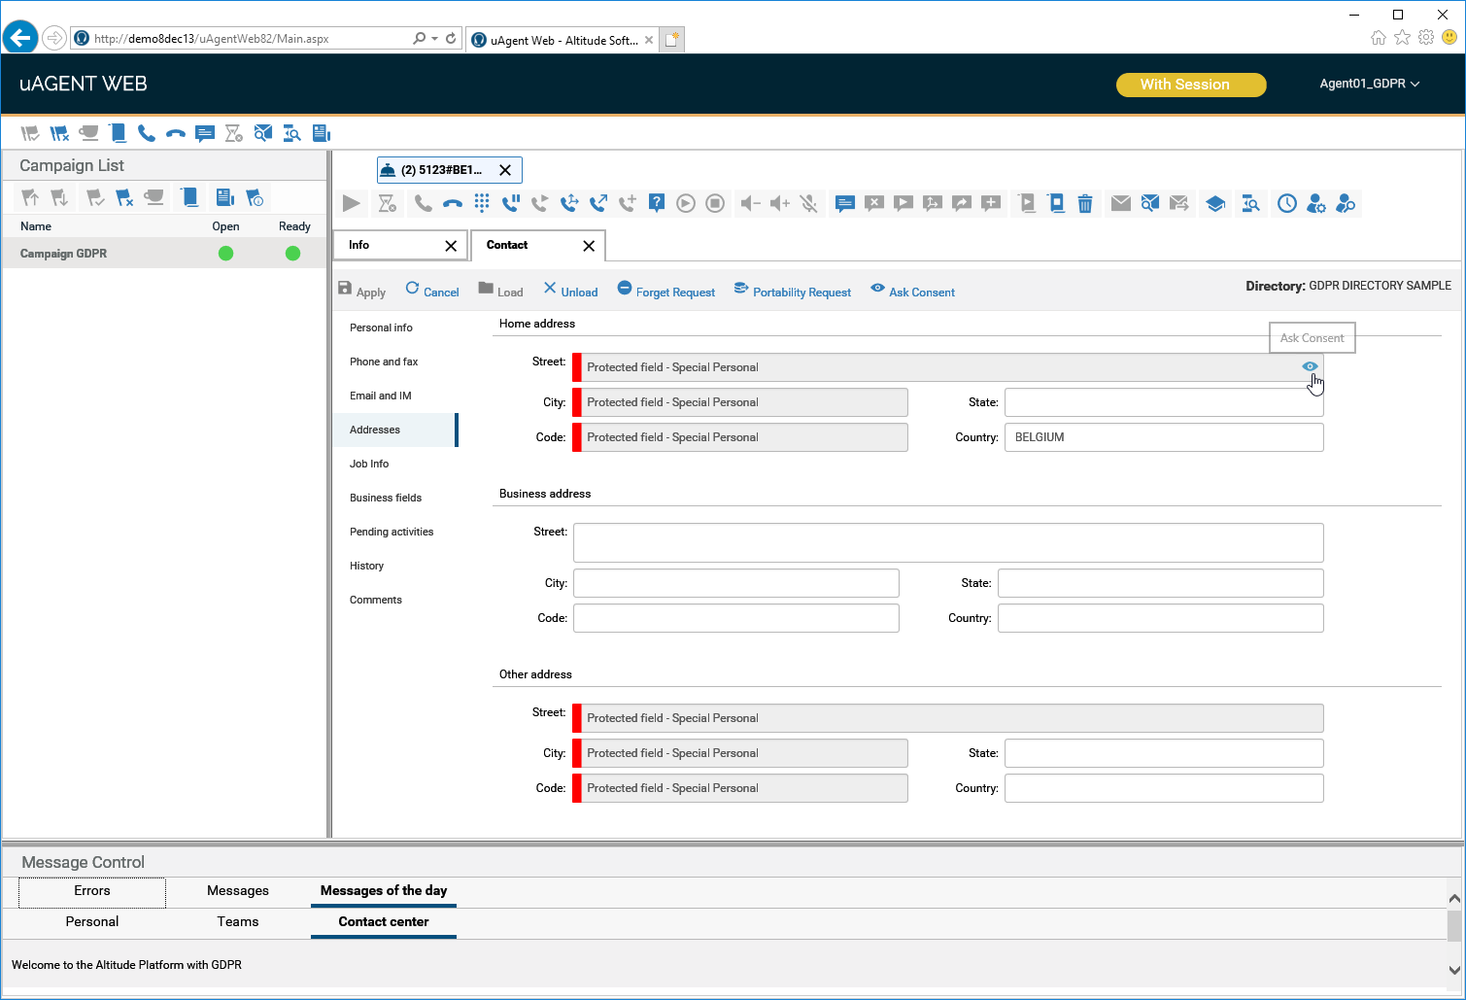The height and width of the screenshot is (1000, 1466).
Task: Click Message Control scroll down arrow
Action: click(1454, 970)
